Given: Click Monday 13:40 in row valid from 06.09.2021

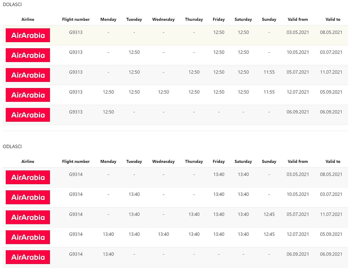Looking at the screenshot, I should coord(108,254).
